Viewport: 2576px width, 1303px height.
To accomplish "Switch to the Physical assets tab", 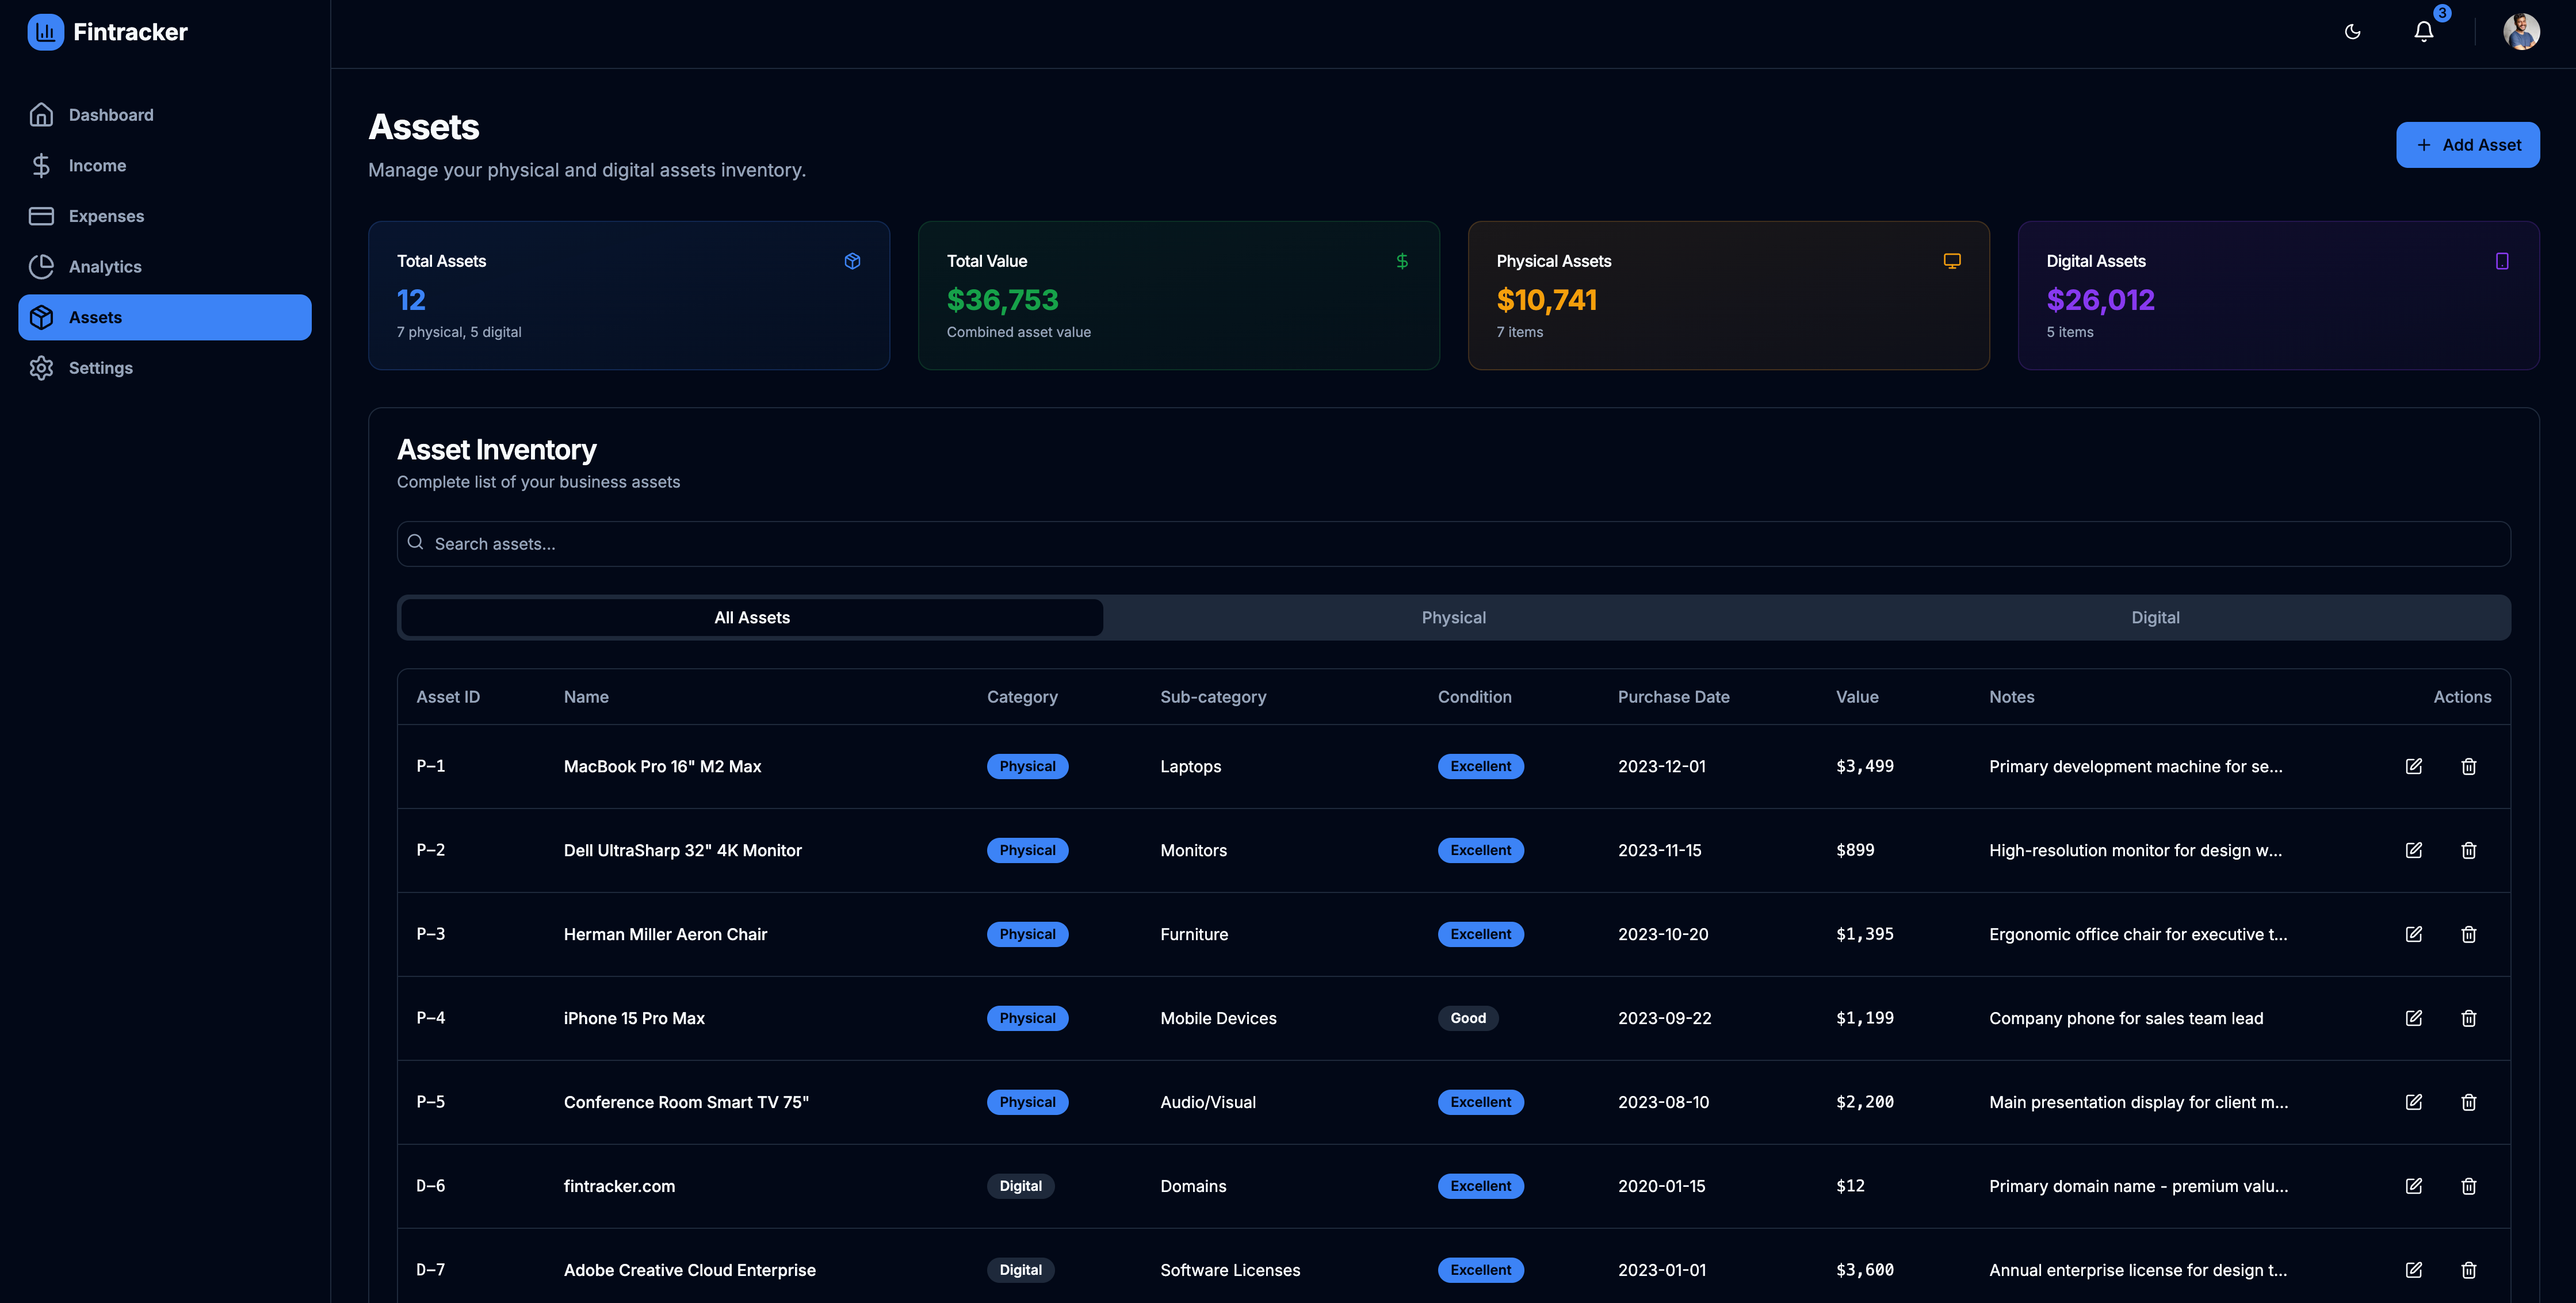I will (x=1453, y=618).
